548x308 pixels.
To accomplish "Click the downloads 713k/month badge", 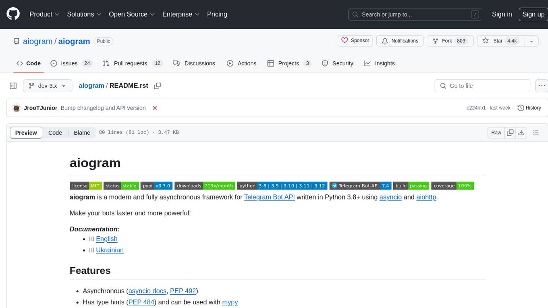I will 205,186.
